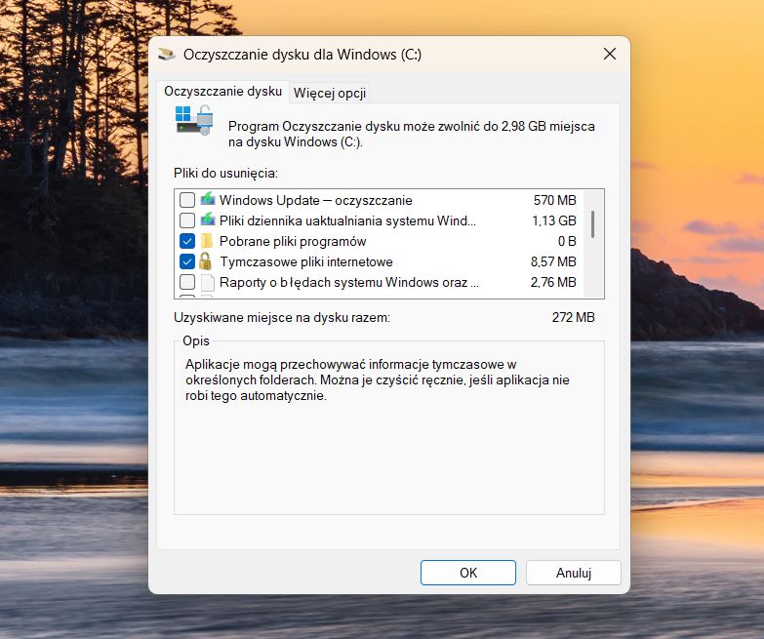Click the 8,57 MB size value

coord(553,261)
